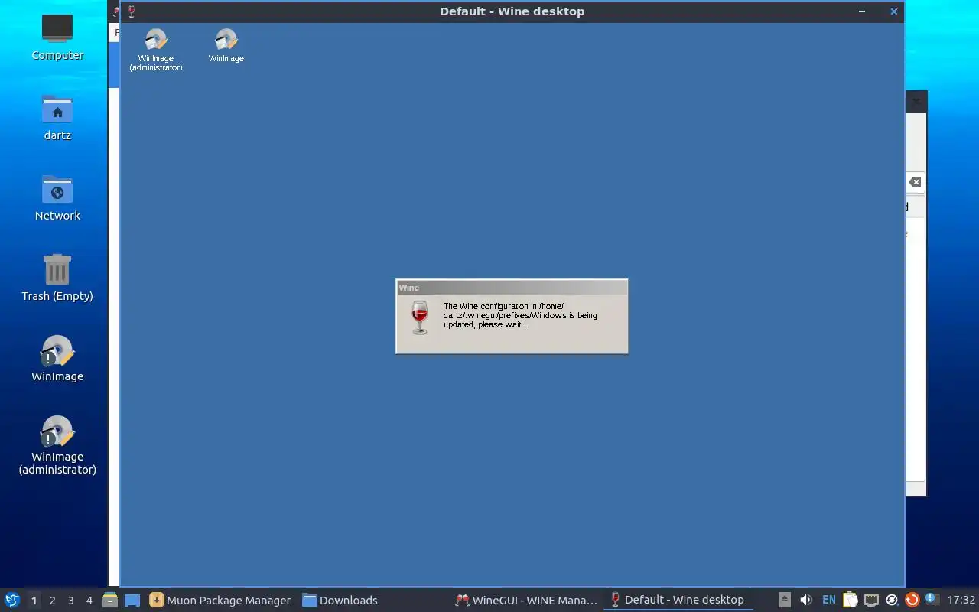The image size is (979, 612).
Task: Click the Wine dialog title bar
Action: click(x=512, y=288)
